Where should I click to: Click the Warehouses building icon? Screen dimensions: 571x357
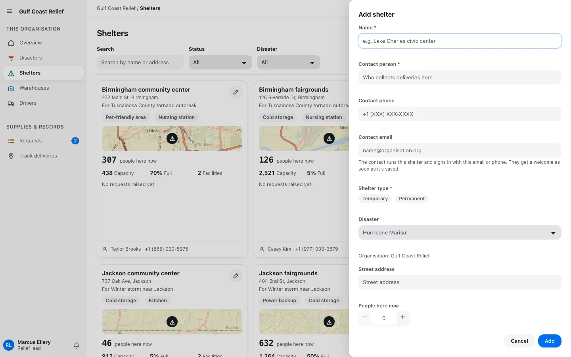[x=11, y=88]
